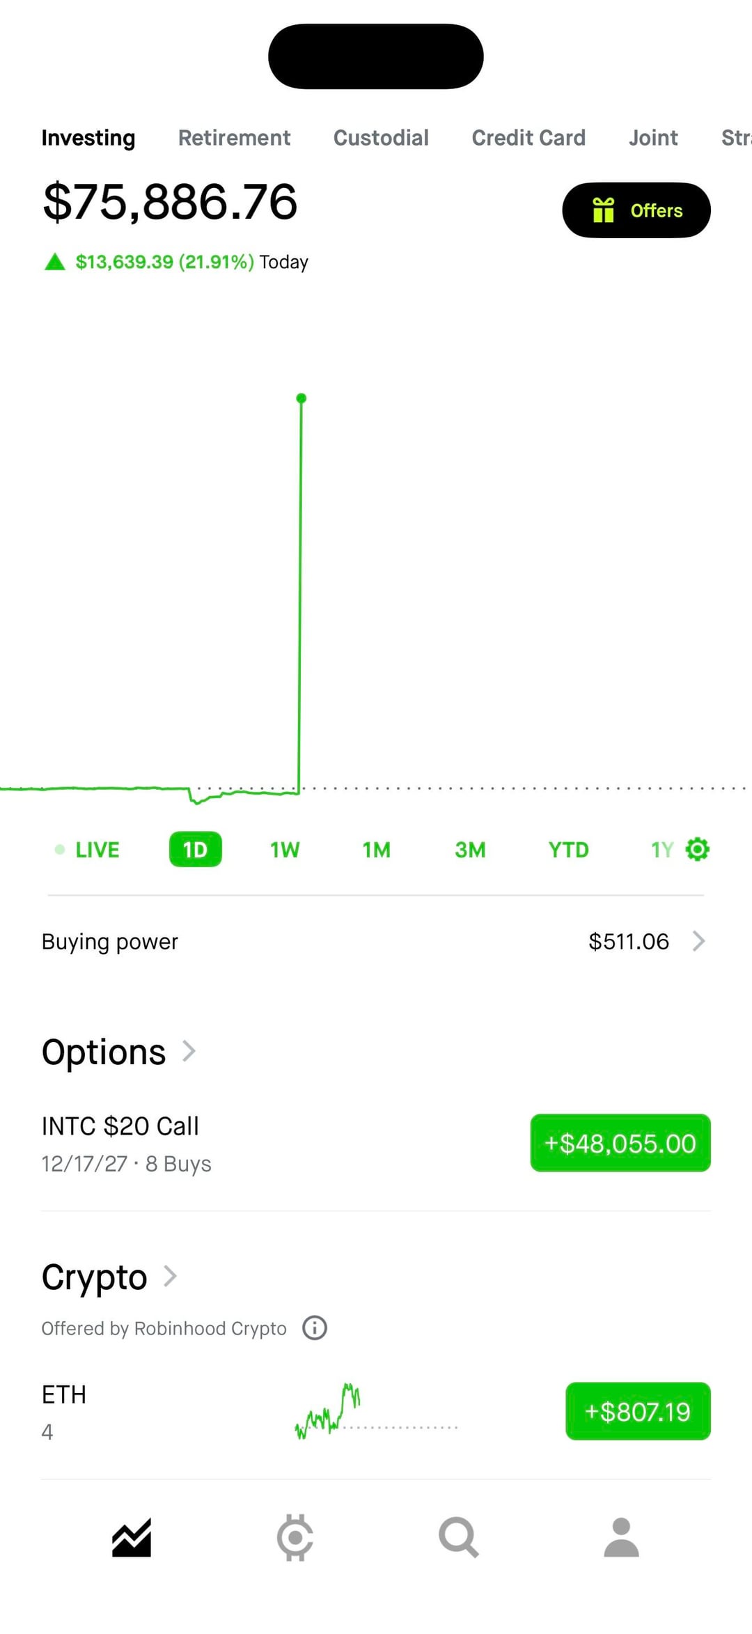The width and height of the screenshot is (752, 1634).
Task: Tap the investing chart home icon
Action: pyautogui.click(x=132, y=1537)
